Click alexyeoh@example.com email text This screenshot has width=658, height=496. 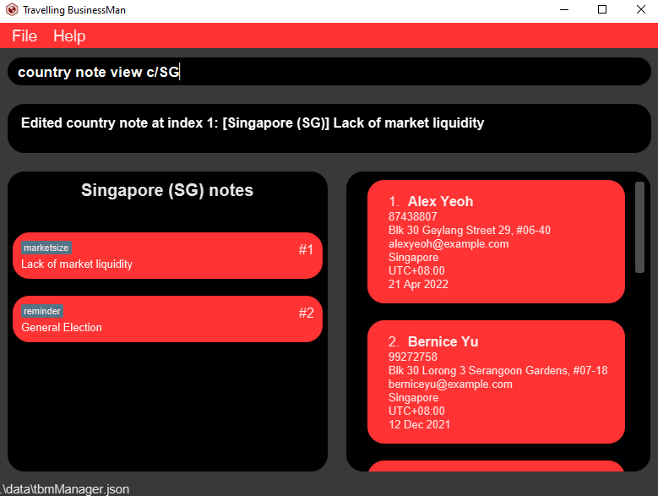pos(449,243)
